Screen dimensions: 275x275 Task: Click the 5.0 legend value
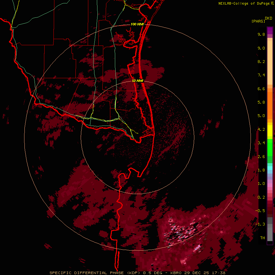pyautogui.click(x=261, y=116)
